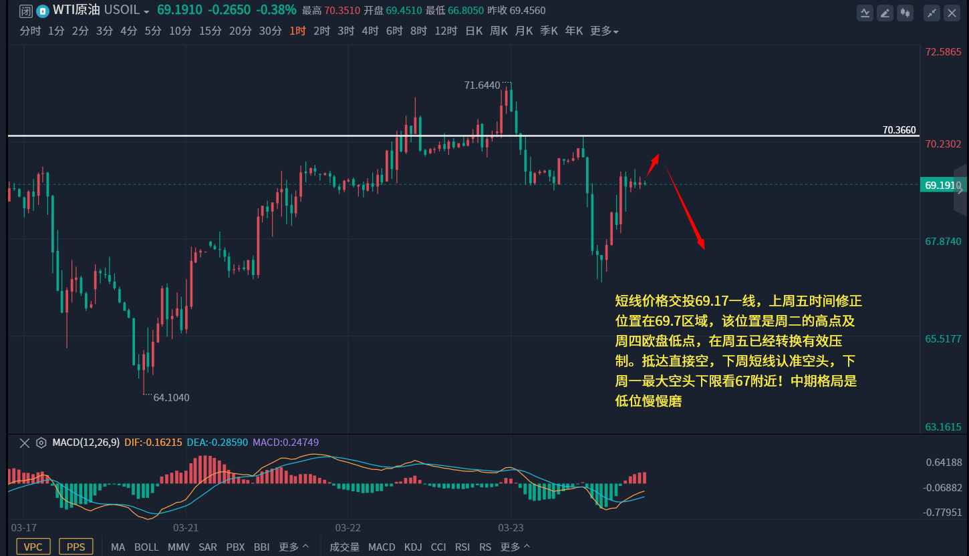Collapse chart with the shrink arrows icon

pyautogui.click(x=932, y=12)
